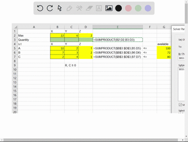Select column E header

coord(117,27)
